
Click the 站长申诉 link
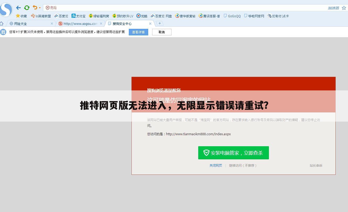tap(316, 166)
